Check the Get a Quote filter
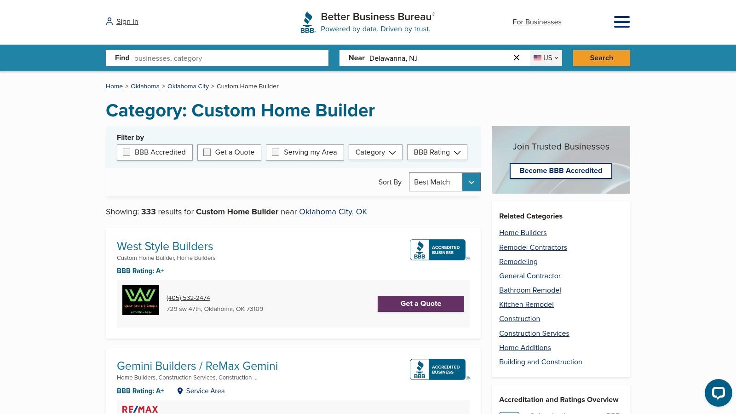Viewport: 736px width, 414px height. [207, 152]
